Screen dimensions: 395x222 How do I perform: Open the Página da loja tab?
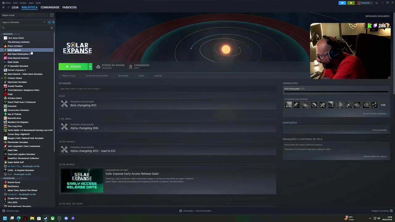point(69,76)
